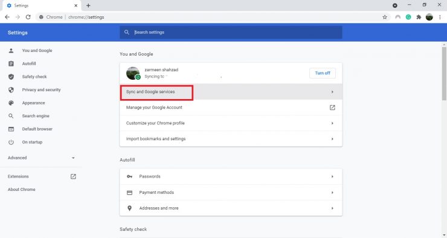This screenshot has width=447, height=238.
Task: Expand the Advanced section
Action: (x=41, y=158)
